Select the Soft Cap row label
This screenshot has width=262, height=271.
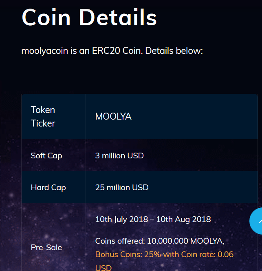[46, 156]
